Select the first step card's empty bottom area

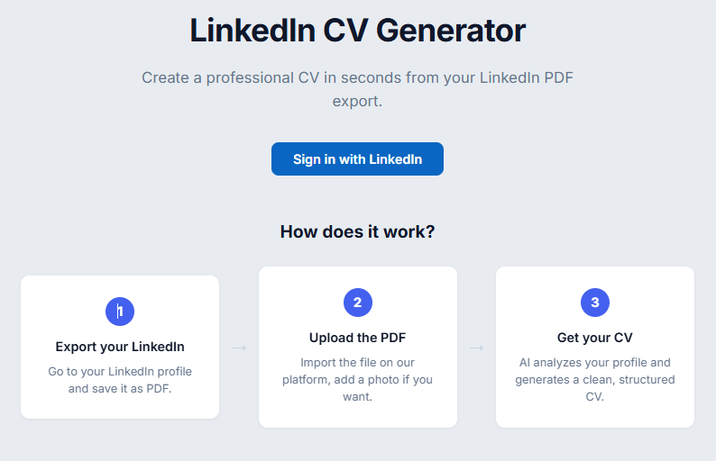click(120, 407)
